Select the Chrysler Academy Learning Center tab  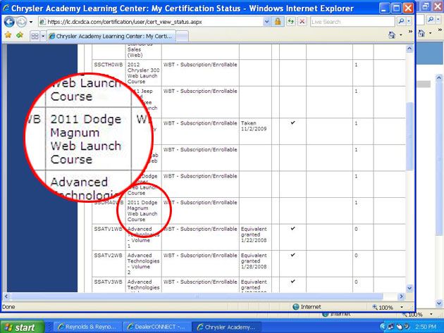point(111,36)
